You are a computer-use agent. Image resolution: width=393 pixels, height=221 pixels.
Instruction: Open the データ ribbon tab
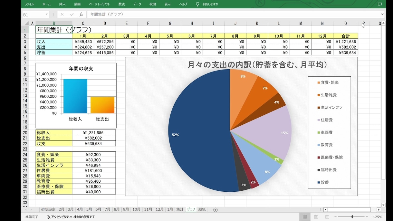pyautogui.click(x=137, y=4)
